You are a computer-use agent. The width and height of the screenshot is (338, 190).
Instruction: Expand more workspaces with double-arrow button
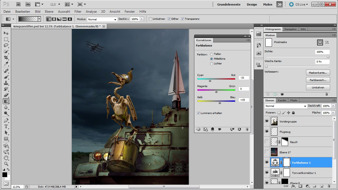pyautogui.click(x=279, y=4)
